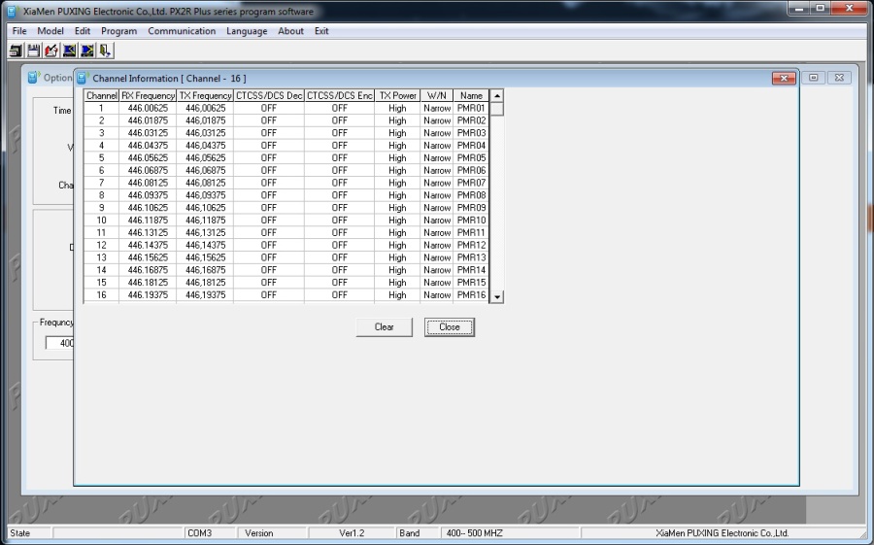Click the Channel Information dialog title icon
874x545 pixels.
82,78
